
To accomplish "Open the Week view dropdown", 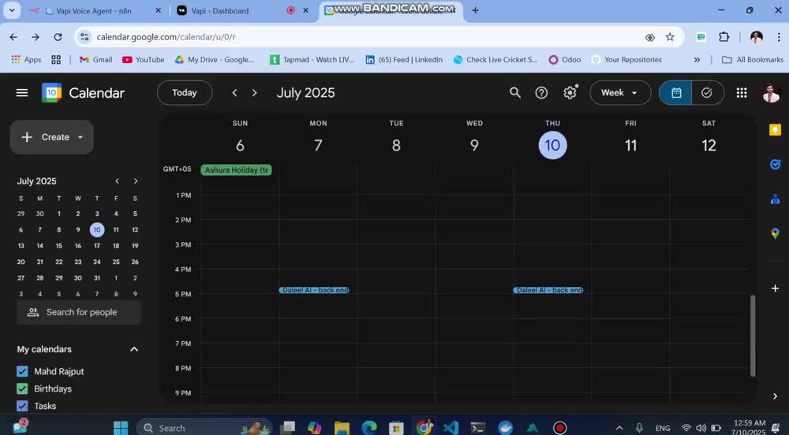I will (x=619, y=92).
